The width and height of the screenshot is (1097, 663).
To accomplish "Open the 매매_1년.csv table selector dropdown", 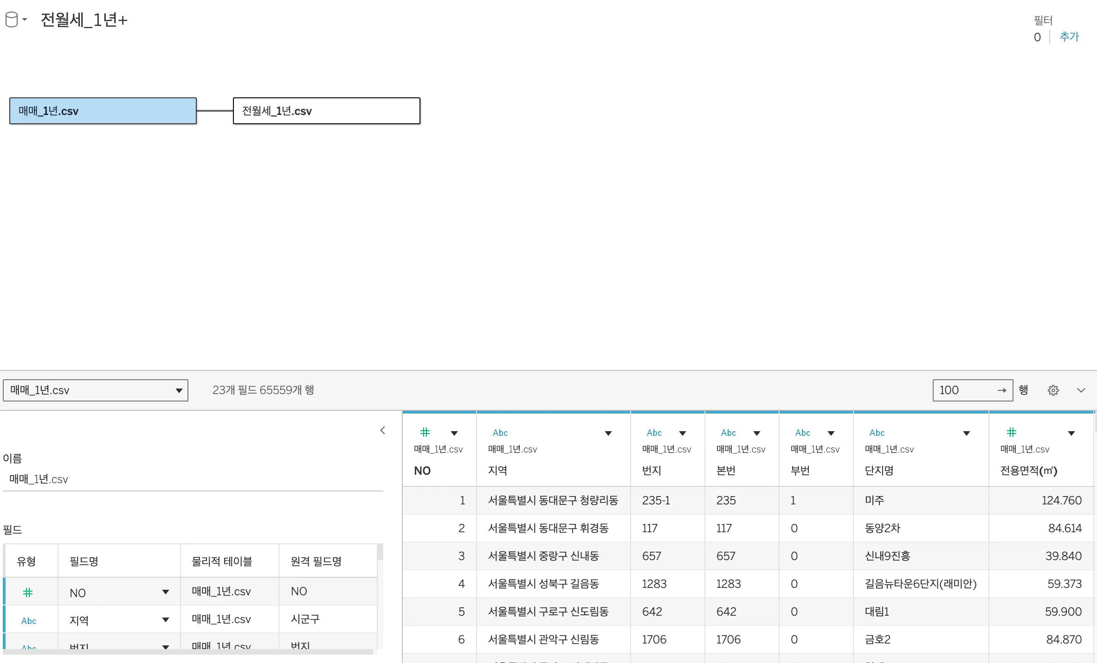I will (96, 390).
